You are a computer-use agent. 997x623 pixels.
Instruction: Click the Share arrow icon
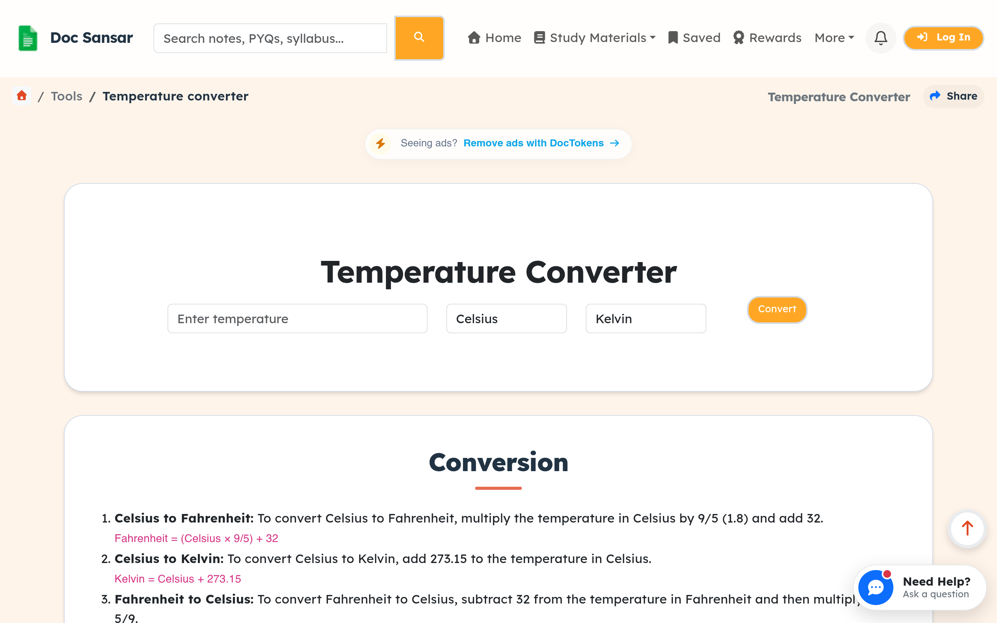pyautogui.click(x=935, y=96)
